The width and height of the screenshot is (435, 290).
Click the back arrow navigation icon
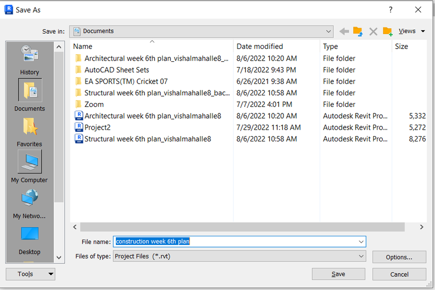click(344, 31)
